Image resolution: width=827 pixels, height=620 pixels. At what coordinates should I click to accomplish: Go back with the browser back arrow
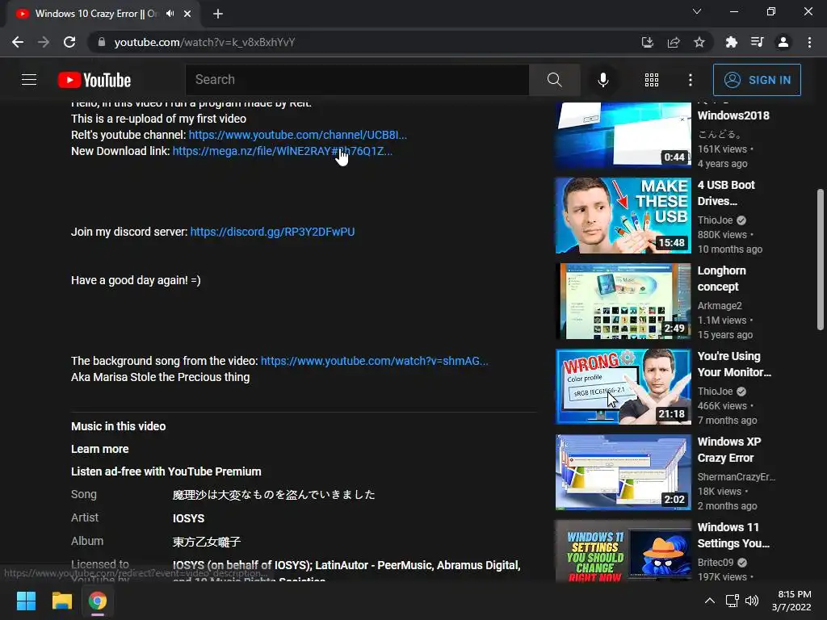[18, 42]
